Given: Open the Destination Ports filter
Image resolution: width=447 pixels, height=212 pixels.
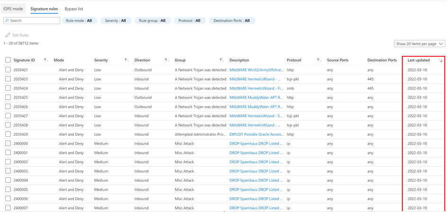Looking at the screenshot, I should tap(232, 20).
